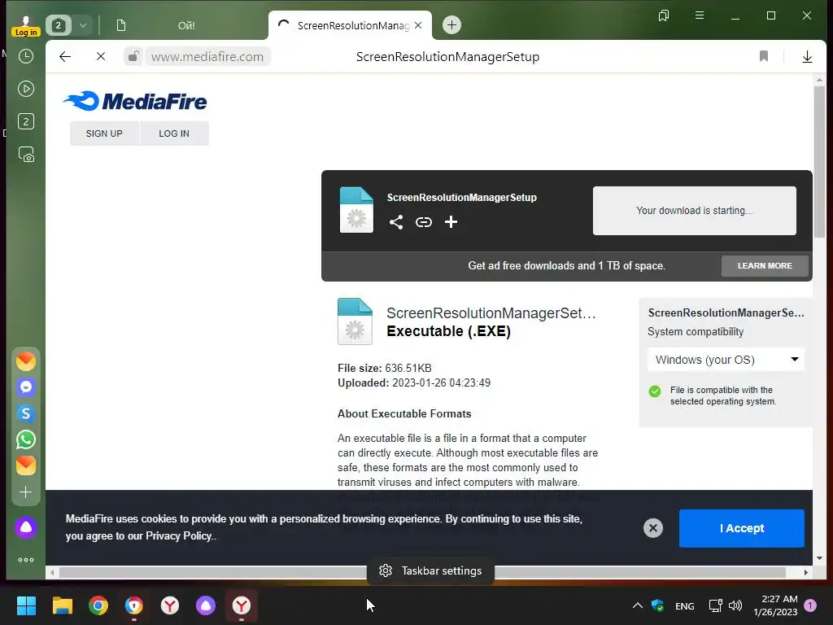Click the About Executable Formats heading
833x625 pixels.
tap(404, 413)
